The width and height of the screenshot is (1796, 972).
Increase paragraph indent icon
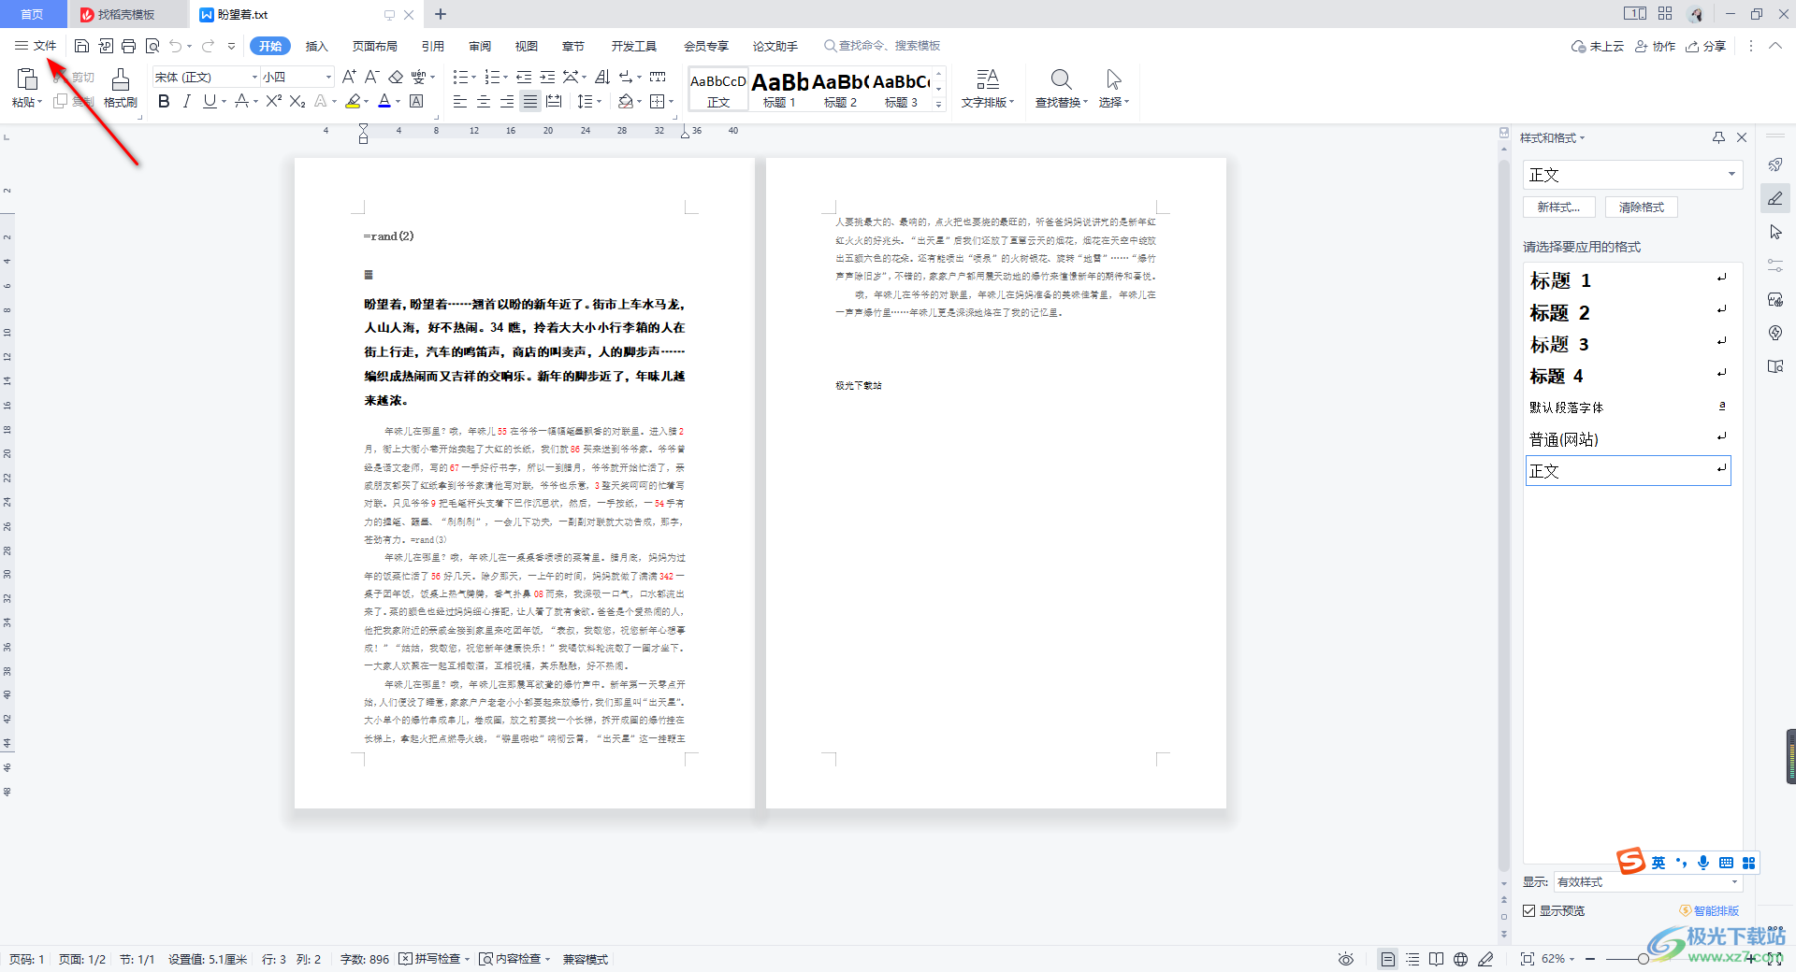[x=547, y=77]
